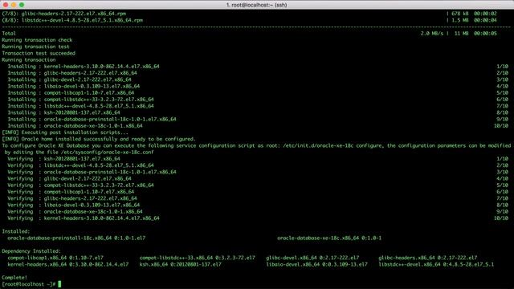Click the 'Installed:' heading line
This screenshot has height=289, width=514.
[16, 231]
